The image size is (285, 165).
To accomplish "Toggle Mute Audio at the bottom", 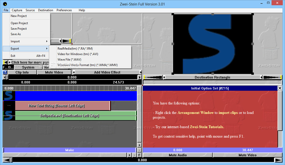I will point(178,155).
